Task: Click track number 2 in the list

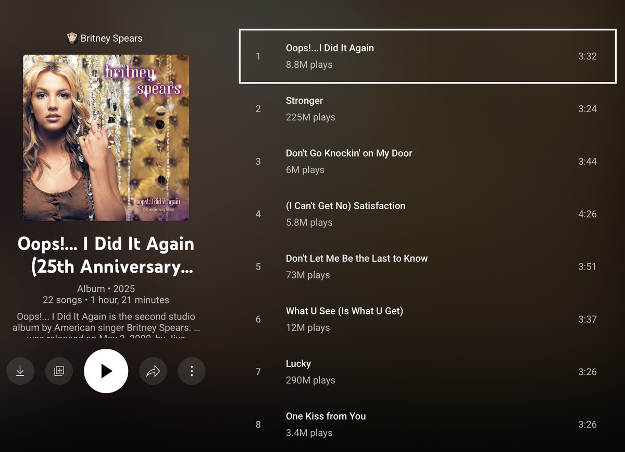Action: point(258,109)
